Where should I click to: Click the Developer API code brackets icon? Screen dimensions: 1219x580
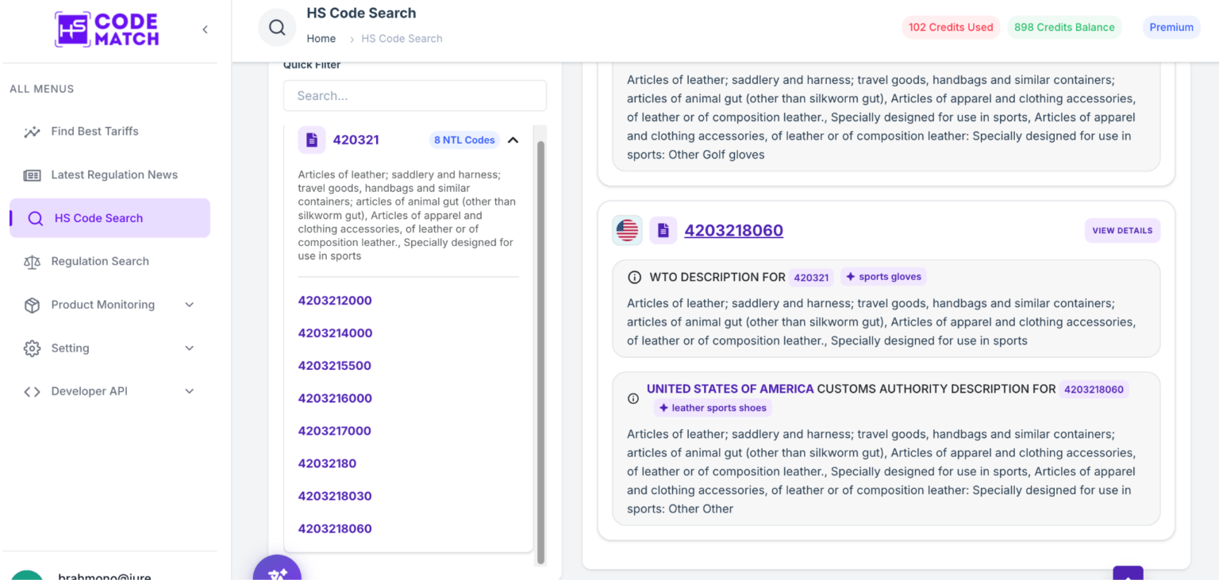(x=32, y=391)
